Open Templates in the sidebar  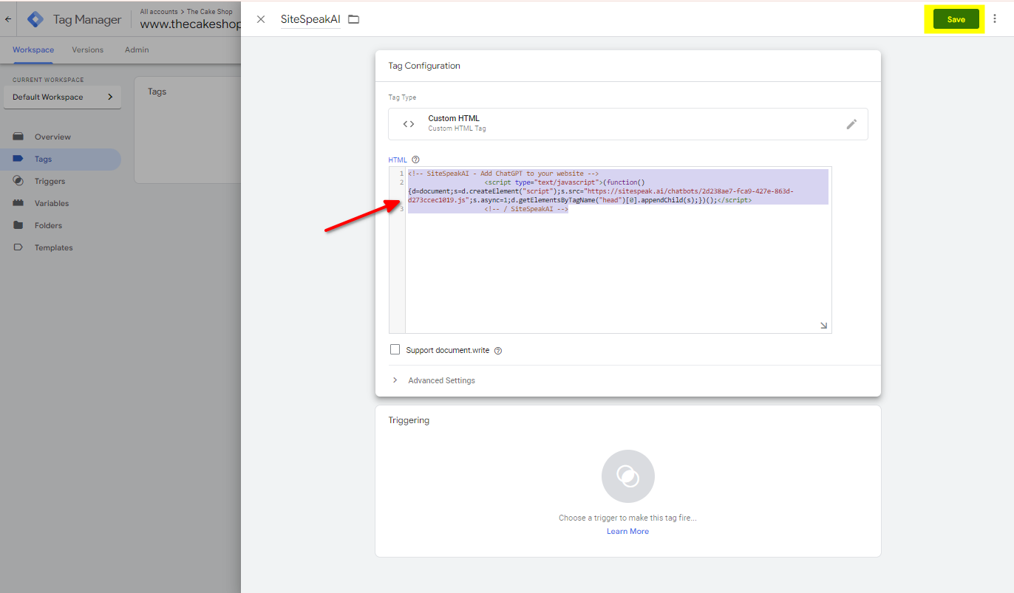click(x=53, y=247)
